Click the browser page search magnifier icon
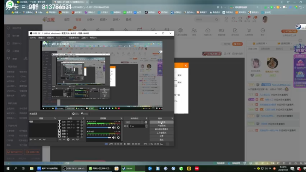306x172 pixels. click(216, 19)
